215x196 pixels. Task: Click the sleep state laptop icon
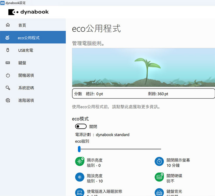pyautogui.click(x=80, y=192)
